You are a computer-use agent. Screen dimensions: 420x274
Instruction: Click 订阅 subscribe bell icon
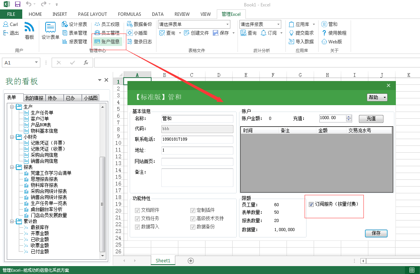click(269, 33)
